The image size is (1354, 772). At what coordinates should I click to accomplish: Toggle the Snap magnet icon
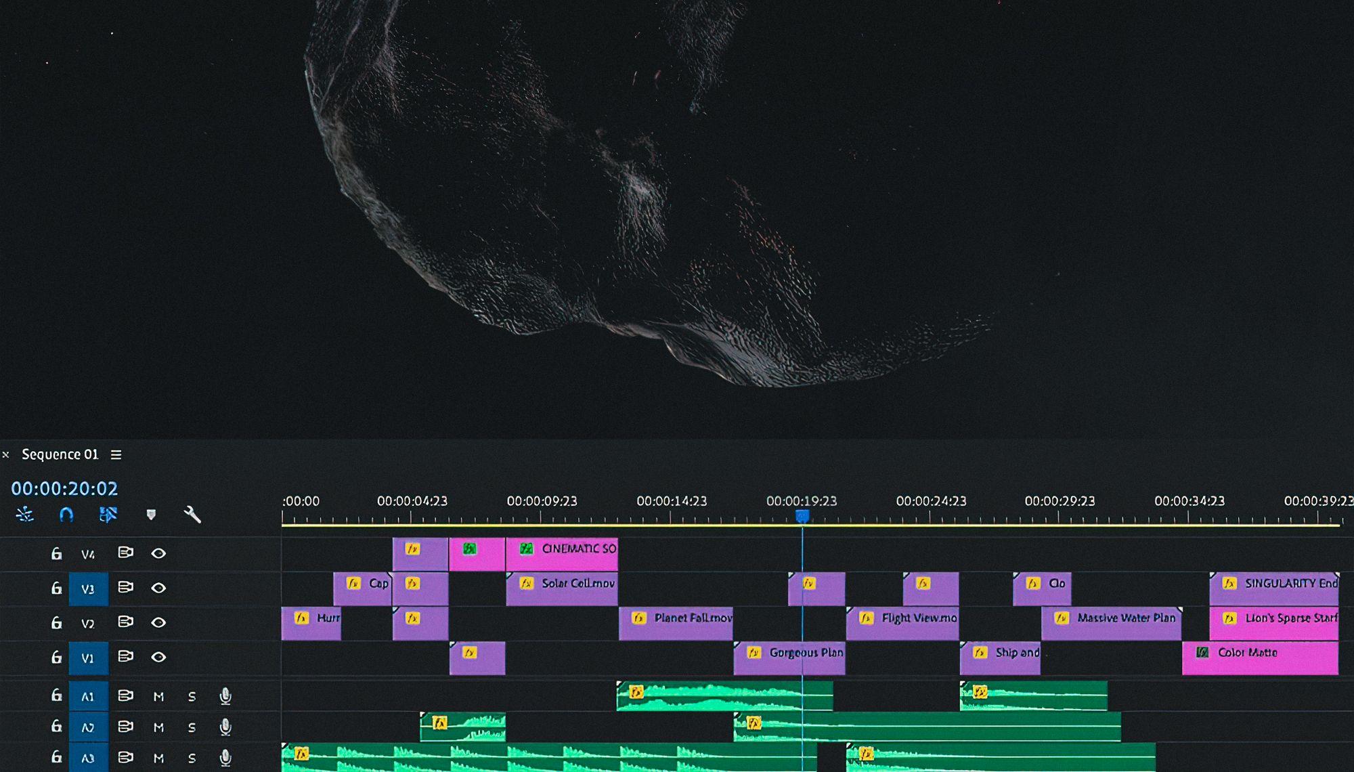click(x=66, y=515)
